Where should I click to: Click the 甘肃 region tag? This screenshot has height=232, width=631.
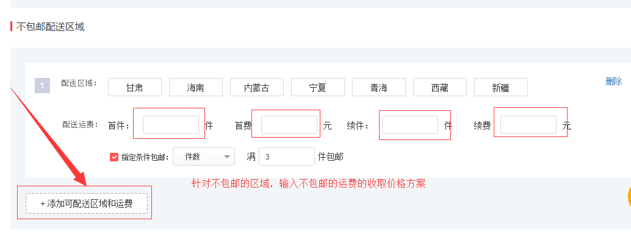[135, 87]
